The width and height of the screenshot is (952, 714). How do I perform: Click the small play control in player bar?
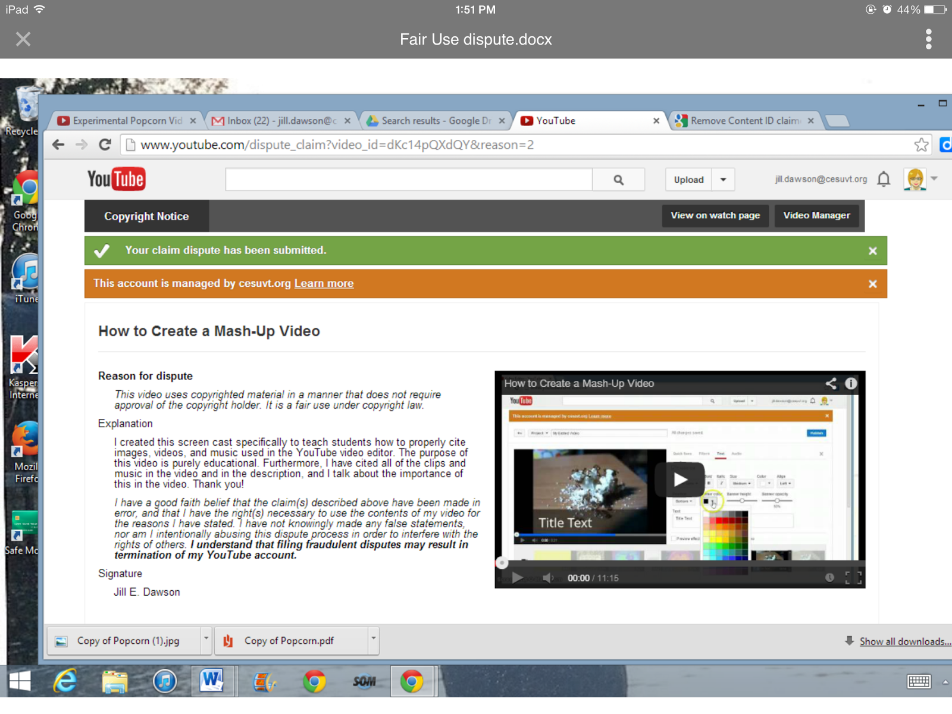pyautogui.click(x=517, y=578)
